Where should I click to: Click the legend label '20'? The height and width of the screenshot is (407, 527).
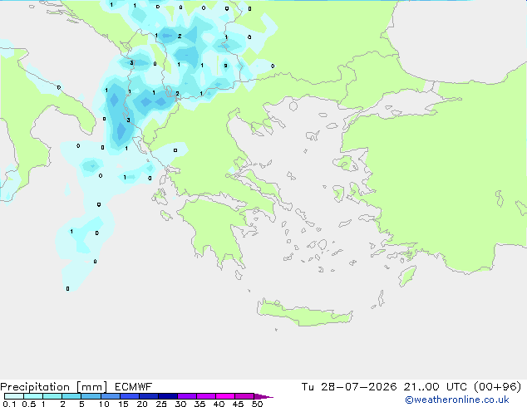coord(142,404)
